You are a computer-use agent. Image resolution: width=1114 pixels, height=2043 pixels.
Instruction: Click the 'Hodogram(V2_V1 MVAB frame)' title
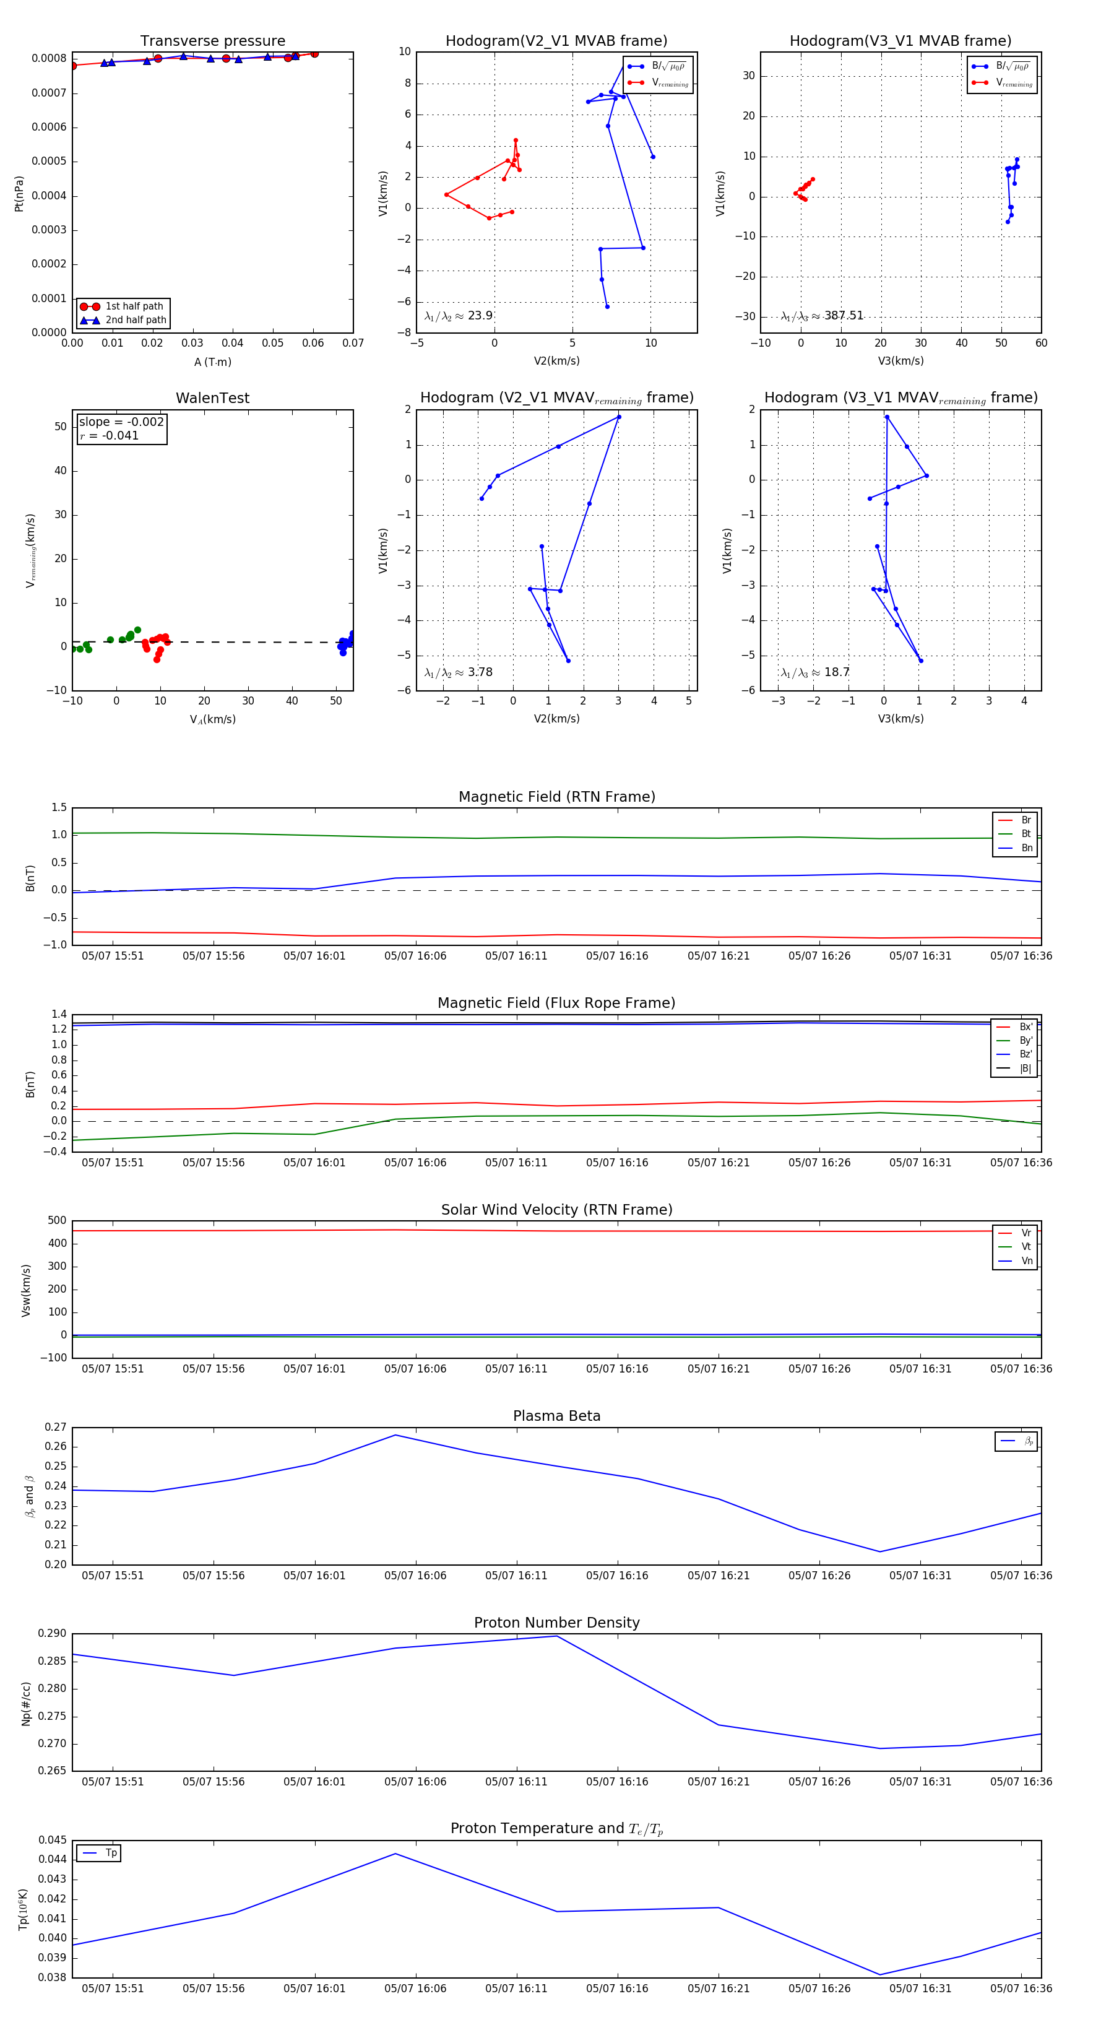coord(556,41)
